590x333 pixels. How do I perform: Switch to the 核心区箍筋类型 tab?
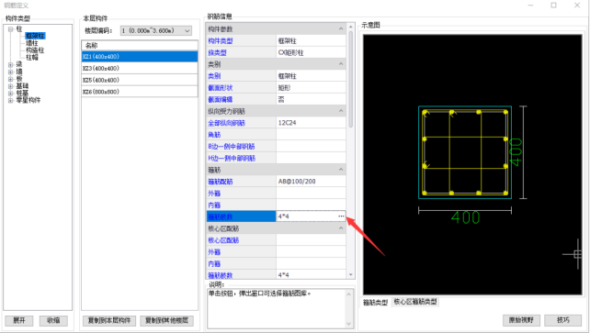coord(415,302)
